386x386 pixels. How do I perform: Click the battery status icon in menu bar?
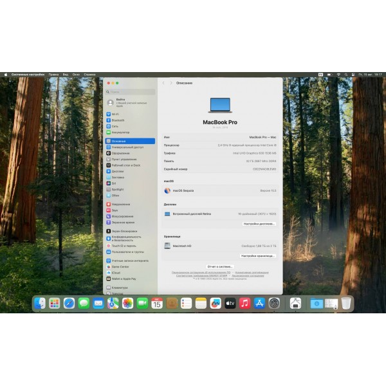329,75
